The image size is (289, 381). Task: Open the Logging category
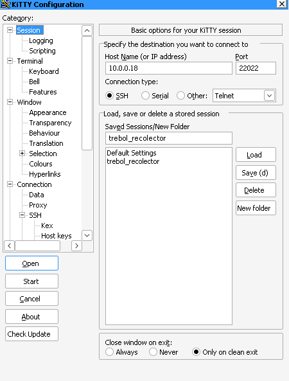point(41,40)
